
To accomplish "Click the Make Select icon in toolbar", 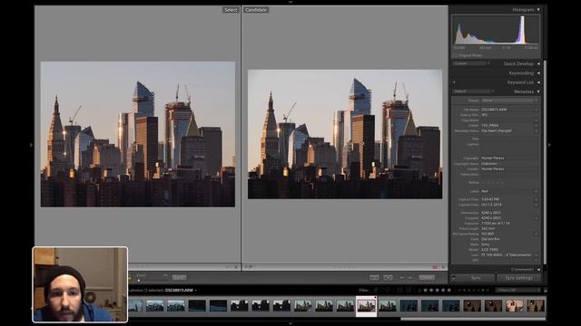I will point(388,278).
